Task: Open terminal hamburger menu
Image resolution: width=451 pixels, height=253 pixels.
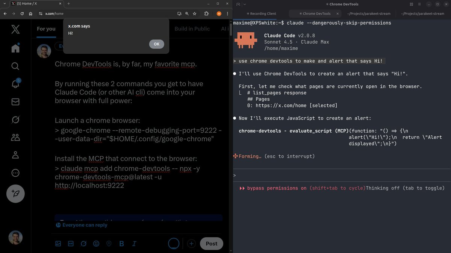Action: [420, 4]
